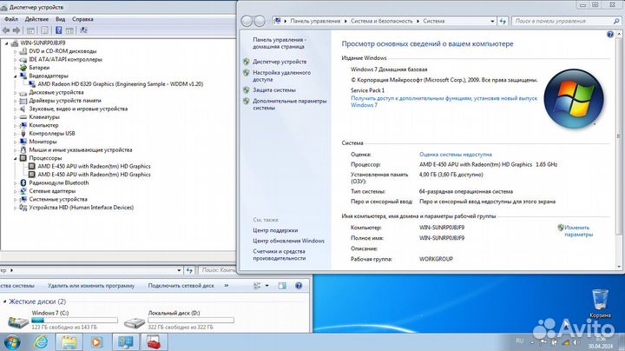Select Звуковые, видео и игровые устройства icon
This screenshot has width=625, height=351.
23,109
